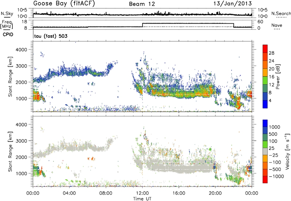
Task: Click the 'Beam 12' label
Action: point(142,4)
